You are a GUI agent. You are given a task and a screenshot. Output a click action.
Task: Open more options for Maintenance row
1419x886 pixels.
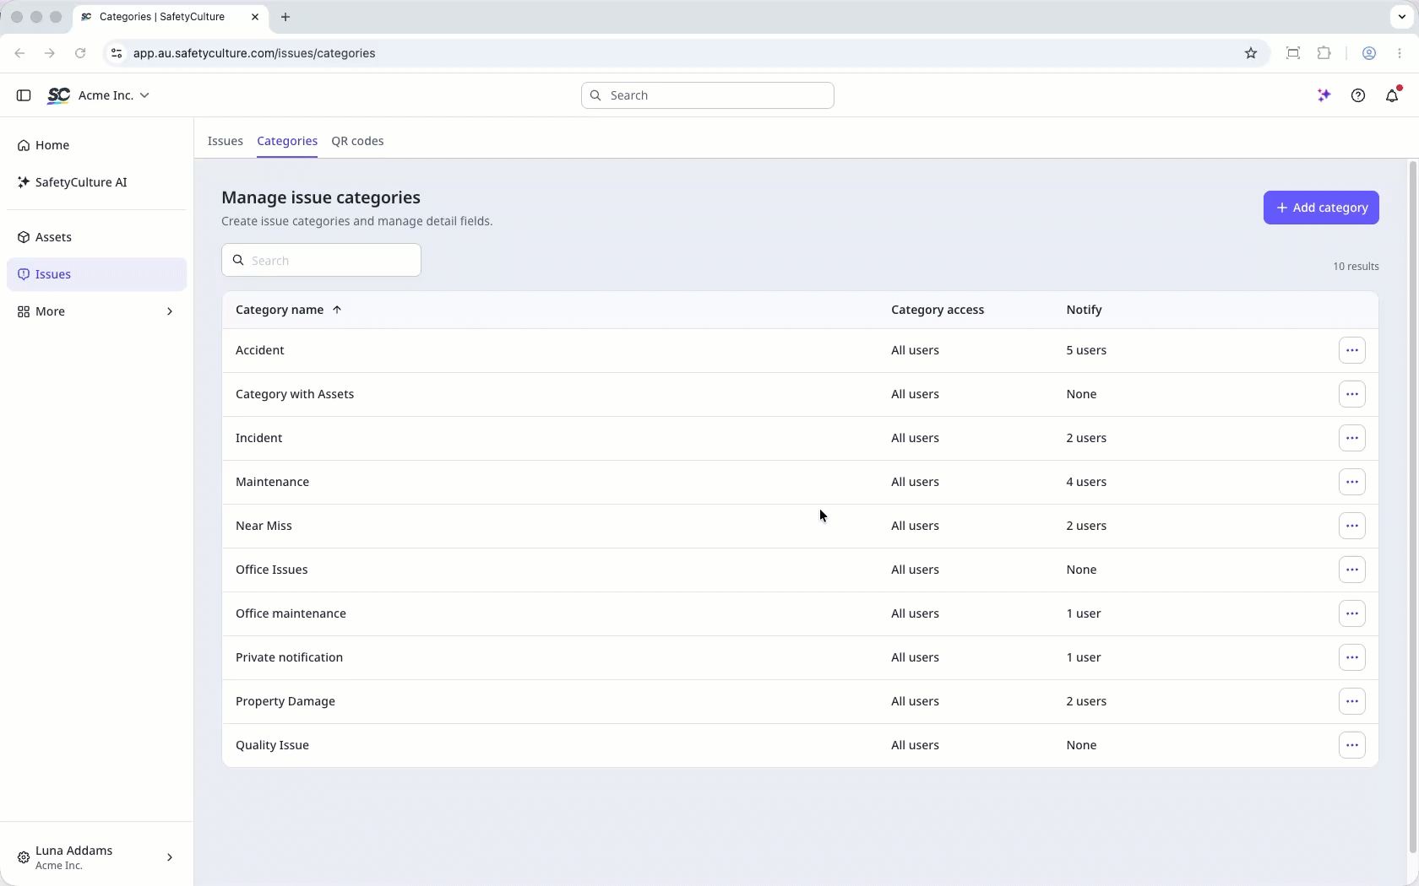point(1352,482)
